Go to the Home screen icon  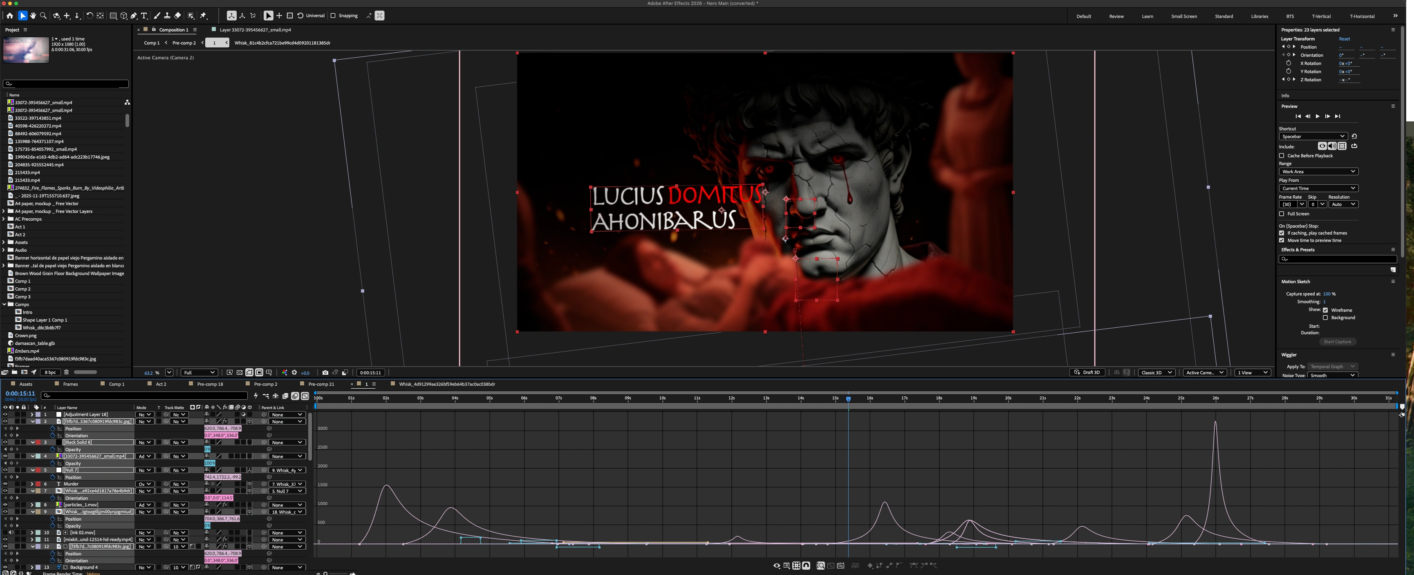point(9,16)
